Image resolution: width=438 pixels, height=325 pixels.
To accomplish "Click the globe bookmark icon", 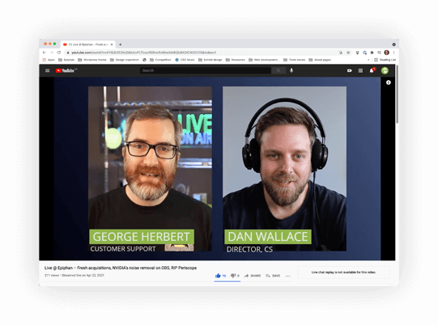I will pyautogui.click(x=144, y=60).
